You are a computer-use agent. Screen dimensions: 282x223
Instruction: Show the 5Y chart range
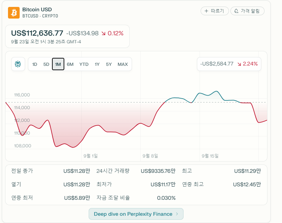click(x=109, y=64)
